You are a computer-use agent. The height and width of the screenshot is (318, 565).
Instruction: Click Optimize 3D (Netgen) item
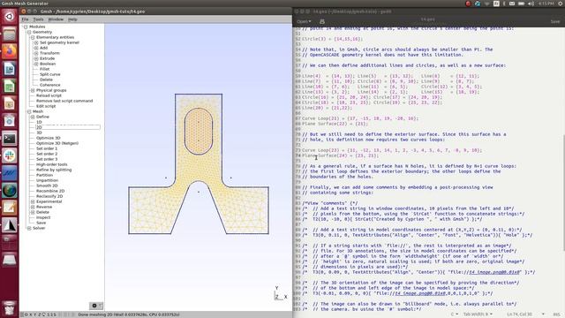point(56,143)
